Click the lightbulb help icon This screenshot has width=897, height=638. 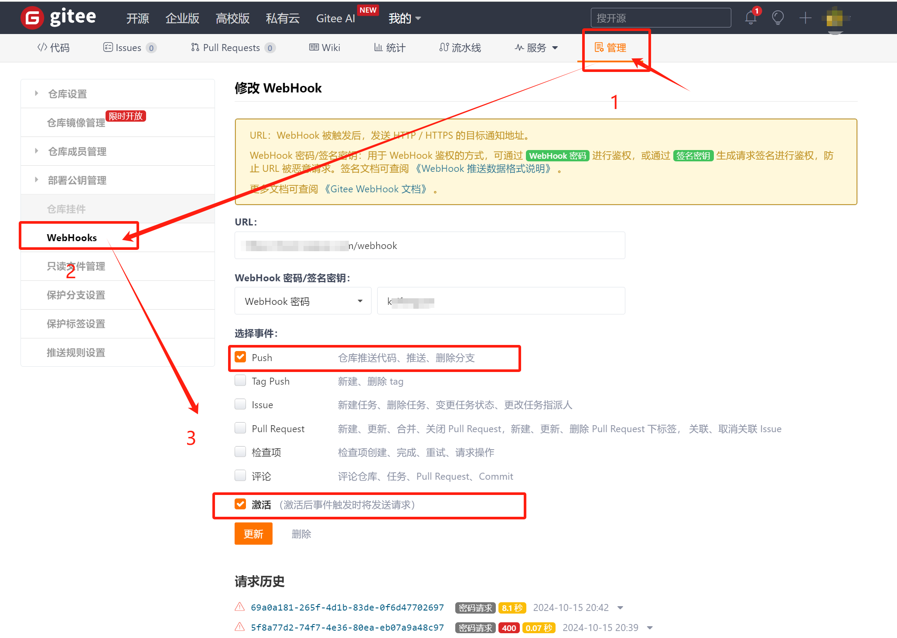[x=778, y=18]
